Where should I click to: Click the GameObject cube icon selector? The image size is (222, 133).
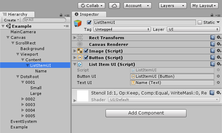(78, 23)
